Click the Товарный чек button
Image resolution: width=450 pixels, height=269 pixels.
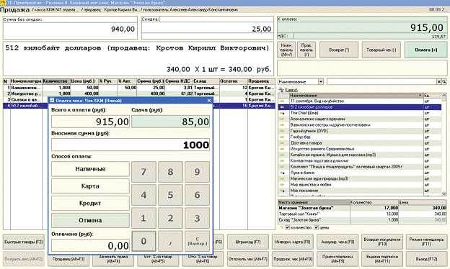[x=381, y=50]
